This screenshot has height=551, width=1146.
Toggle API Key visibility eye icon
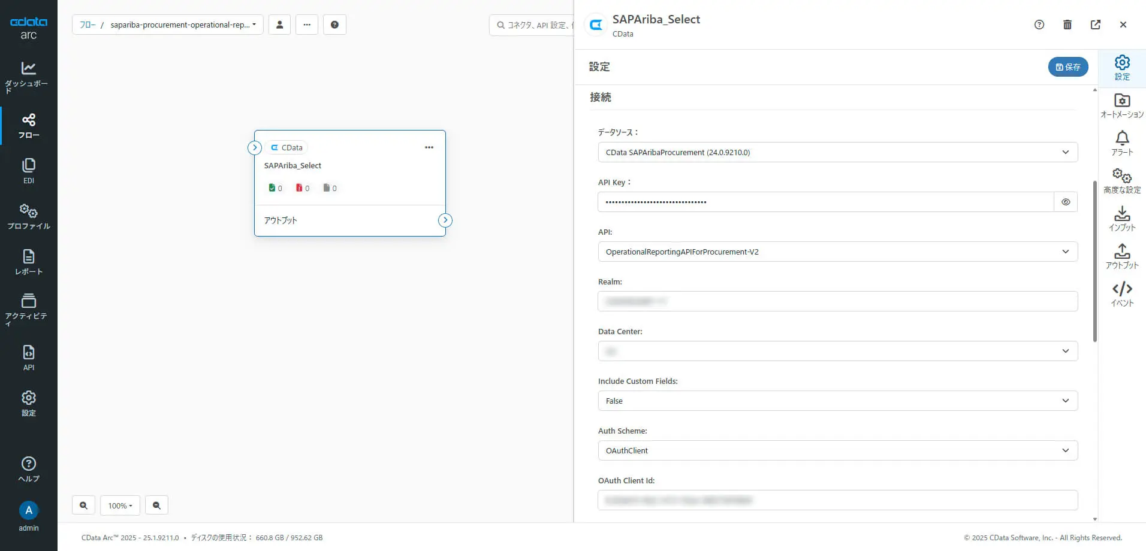point(1065,202)
